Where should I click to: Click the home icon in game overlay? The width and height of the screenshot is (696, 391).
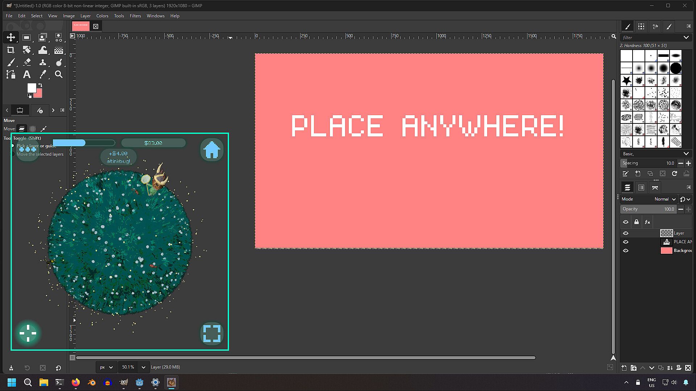[x=212, y=150]
